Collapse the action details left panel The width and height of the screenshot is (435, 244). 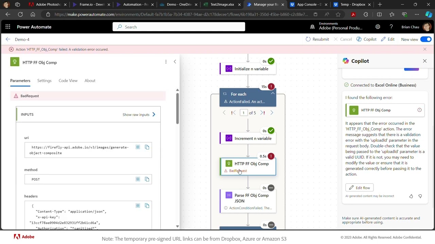(x=175, y=62)
